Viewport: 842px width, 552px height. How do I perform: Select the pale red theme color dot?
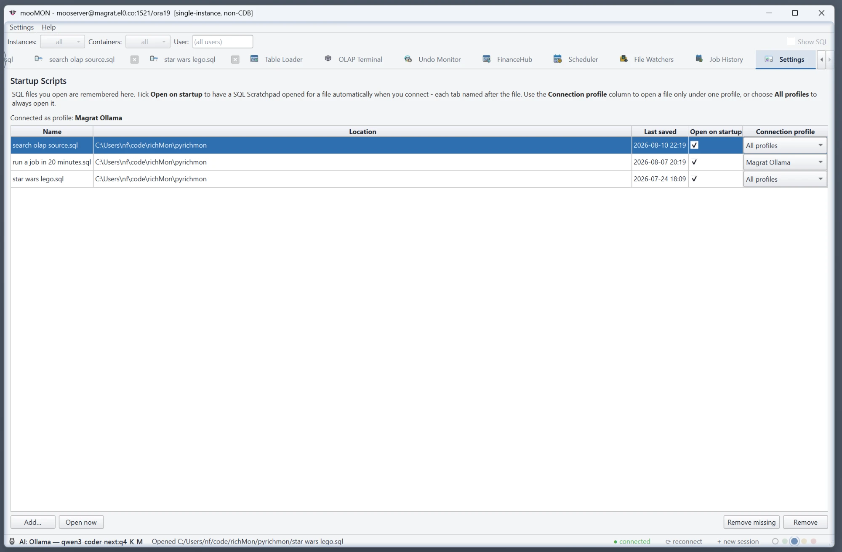[x=814, y=541]
